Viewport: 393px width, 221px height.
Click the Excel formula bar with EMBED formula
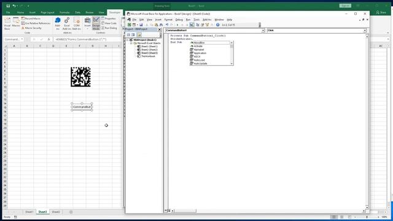88,39
